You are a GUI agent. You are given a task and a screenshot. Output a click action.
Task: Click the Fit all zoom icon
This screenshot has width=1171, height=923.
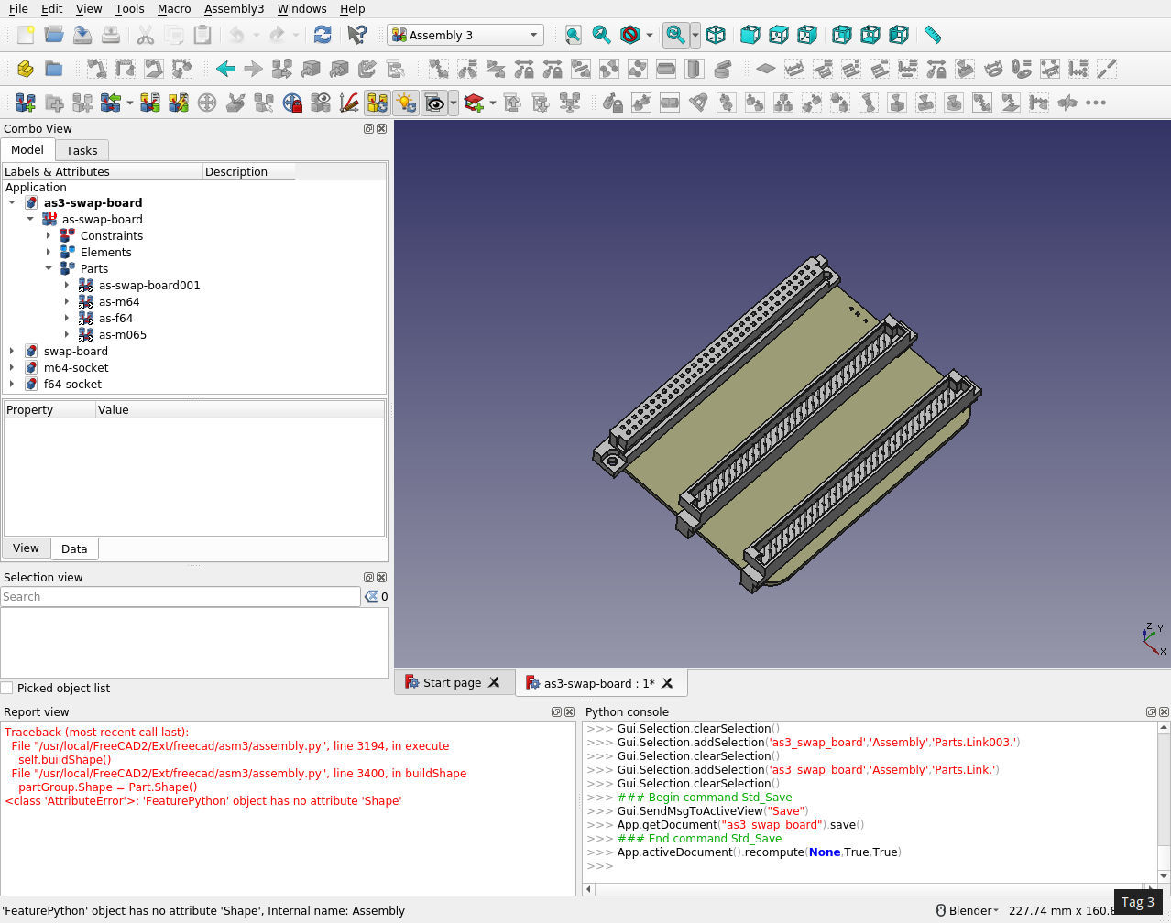[x=573, y=35]
